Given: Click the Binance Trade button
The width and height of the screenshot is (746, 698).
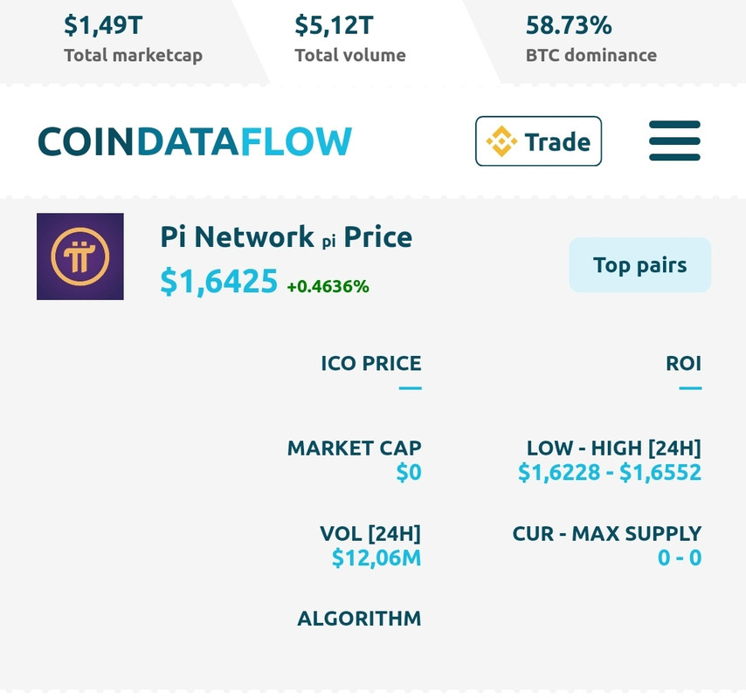Looking at the screenshot, I should [538, 141].
